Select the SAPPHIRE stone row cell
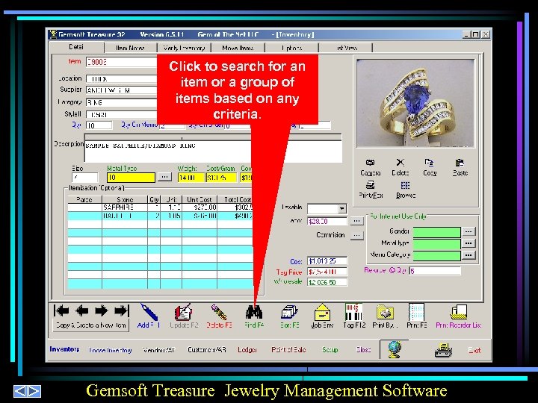 point(125,207)
